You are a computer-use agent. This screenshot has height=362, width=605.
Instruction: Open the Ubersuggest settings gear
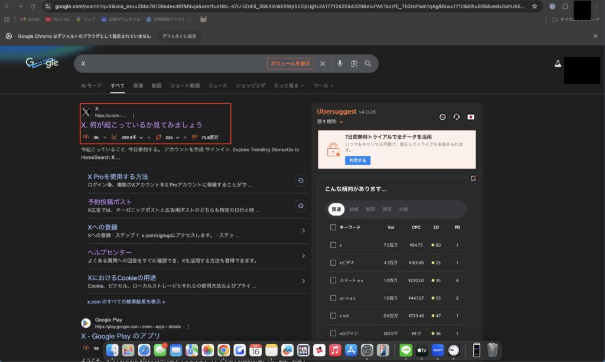click(442, 117)
